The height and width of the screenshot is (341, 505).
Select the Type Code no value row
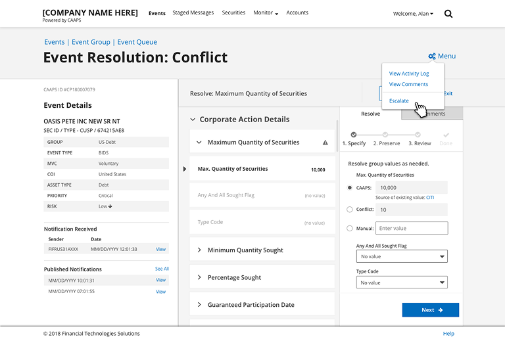(x=262, y=222)
